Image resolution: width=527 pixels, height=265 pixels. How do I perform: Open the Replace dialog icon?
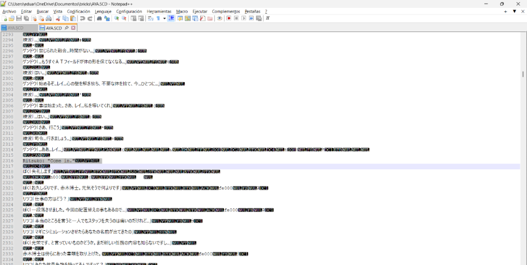coord(107,18)
